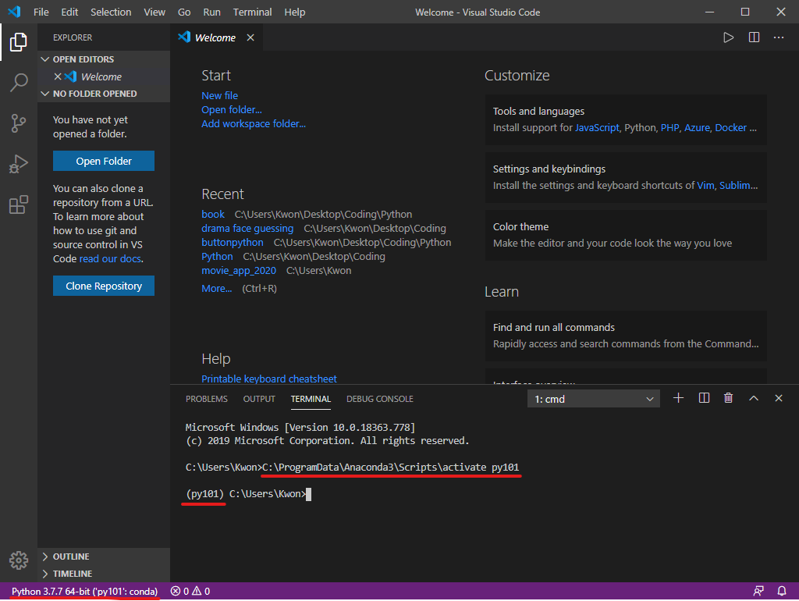
Task: Open recent 'buttonpython' folder
Action: point(233,242)
